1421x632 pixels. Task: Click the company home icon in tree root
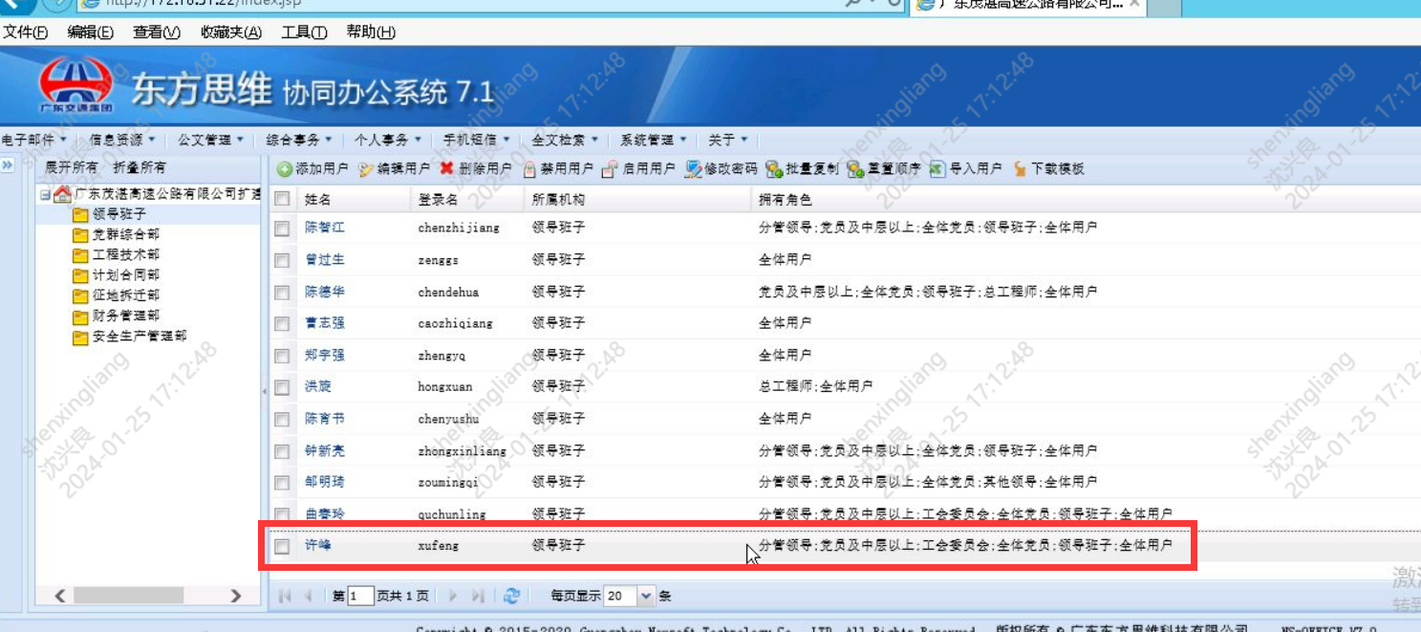point(62,194)
